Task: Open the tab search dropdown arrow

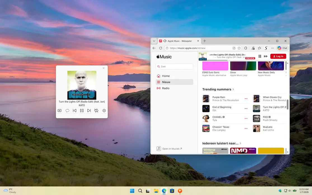Action: click(154, 41)
